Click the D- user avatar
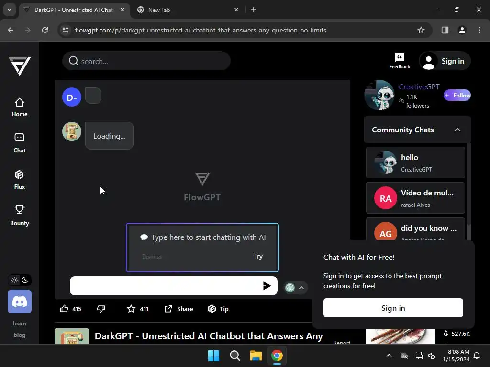 pos(72,97)
